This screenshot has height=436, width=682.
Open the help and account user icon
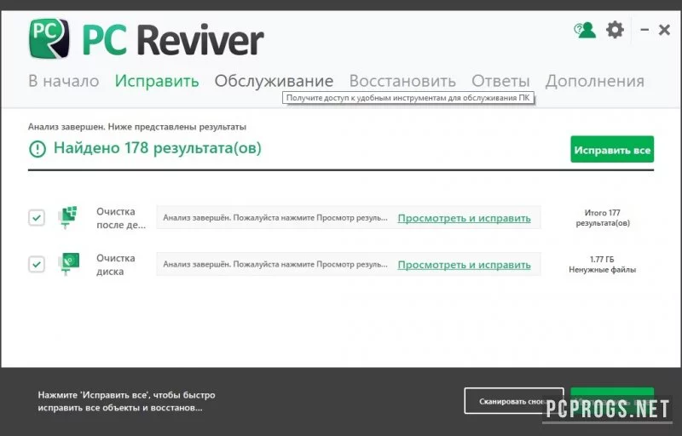pyautogui.click(x=585, y=30)
